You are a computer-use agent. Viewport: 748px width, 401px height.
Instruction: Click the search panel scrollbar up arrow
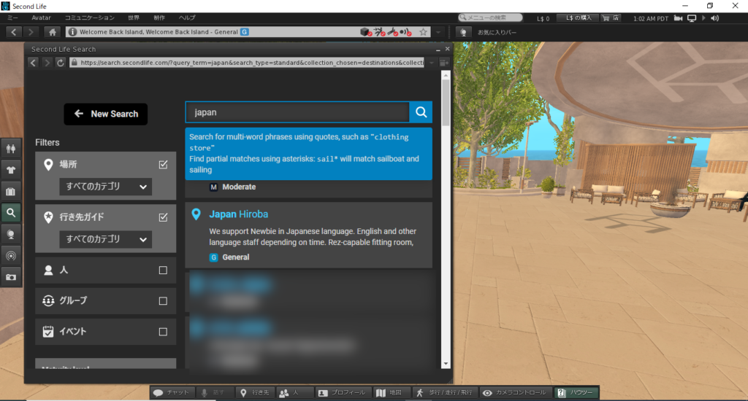point(446,75)
